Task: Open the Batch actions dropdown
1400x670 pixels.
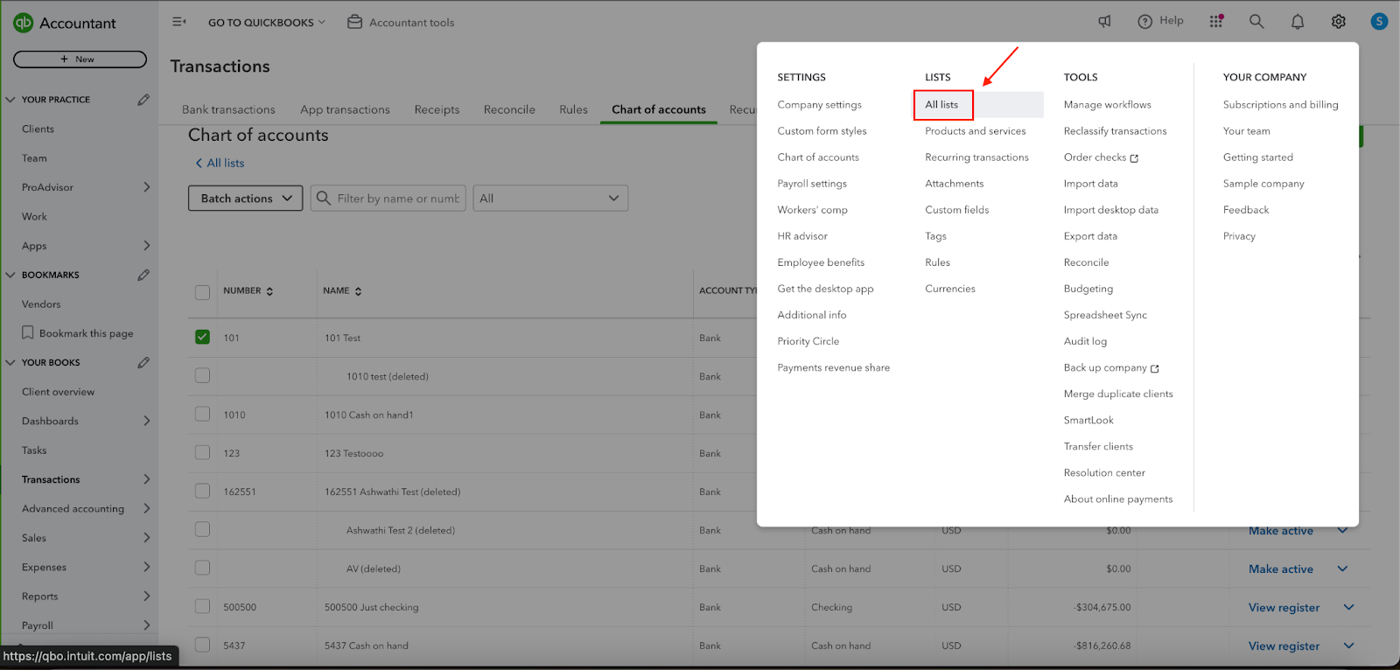Action: click(x=246, y=199)
